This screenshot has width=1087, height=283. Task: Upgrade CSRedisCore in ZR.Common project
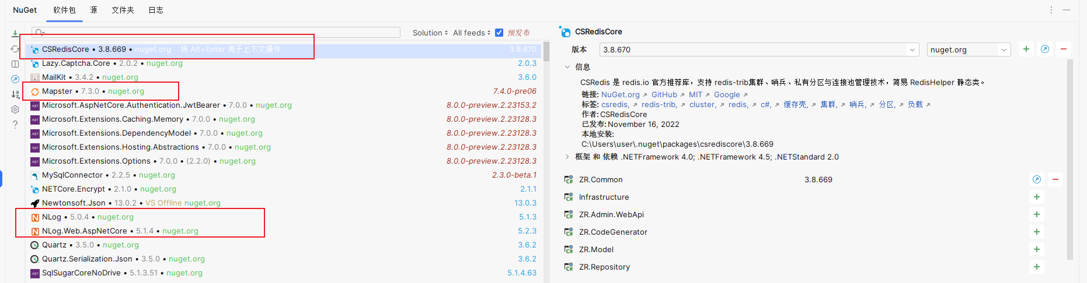click(1037, 179)
